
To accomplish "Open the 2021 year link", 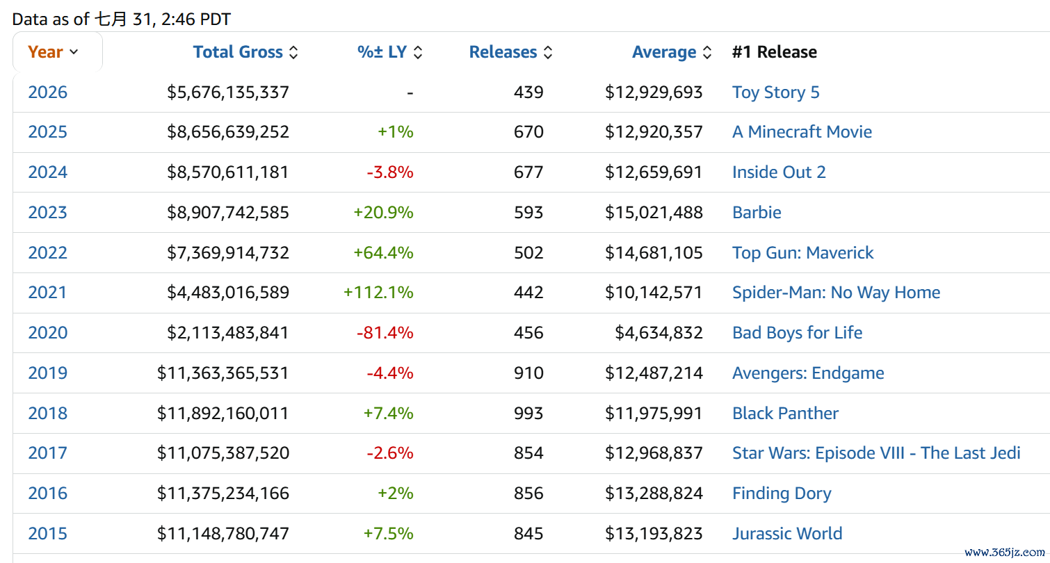I will (48, 293).
